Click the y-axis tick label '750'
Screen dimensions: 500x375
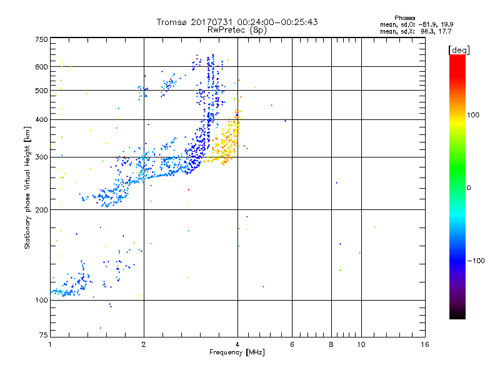pos(41,39)
